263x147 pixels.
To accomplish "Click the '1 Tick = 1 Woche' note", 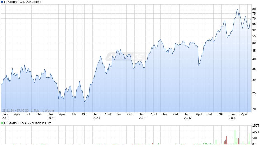I will [43, 110].
